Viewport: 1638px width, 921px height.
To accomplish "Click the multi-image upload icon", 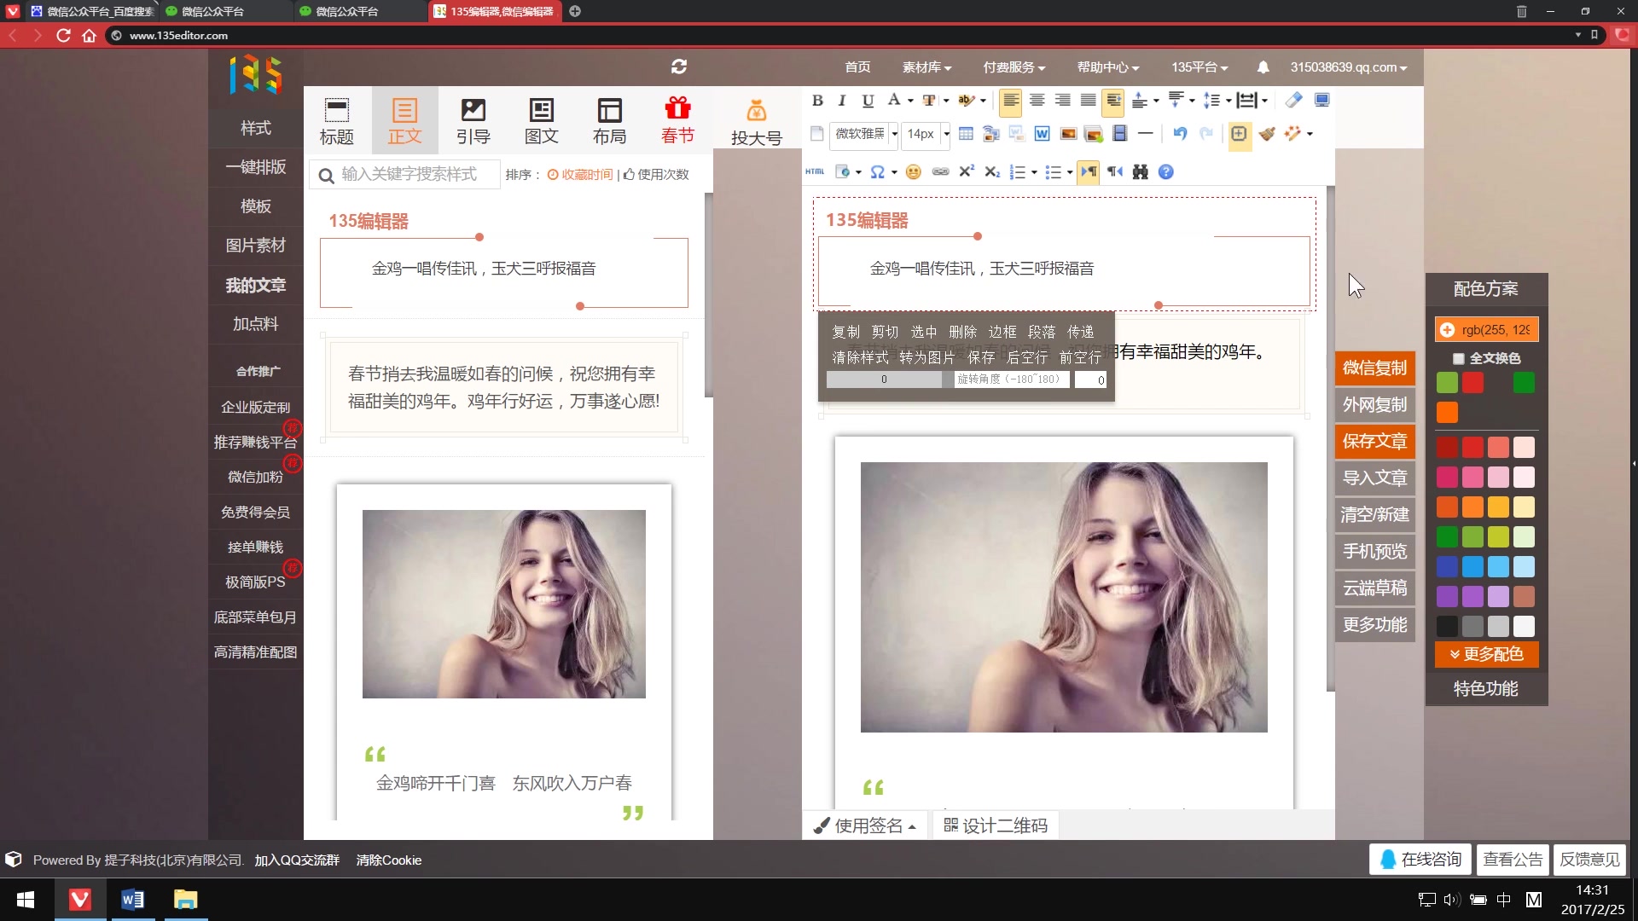I will click(x=1094, y=134).
